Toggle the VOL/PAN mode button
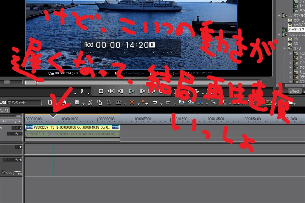This screenshot has height=203, width=305. click(x=3, y=172)
